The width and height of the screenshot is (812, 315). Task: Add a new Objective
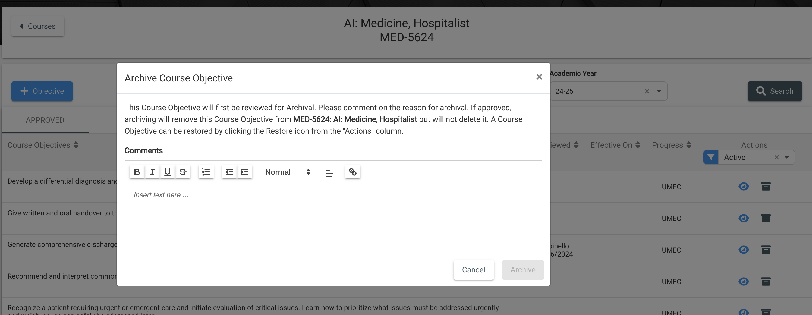(x=42, y=91)
